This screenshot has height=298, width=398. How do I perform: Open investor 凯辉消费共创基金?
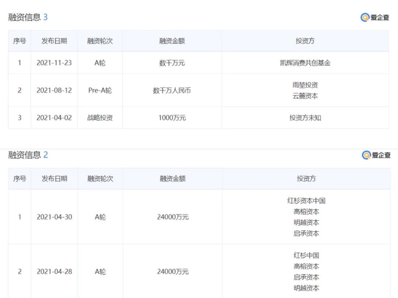pos(305,63)
